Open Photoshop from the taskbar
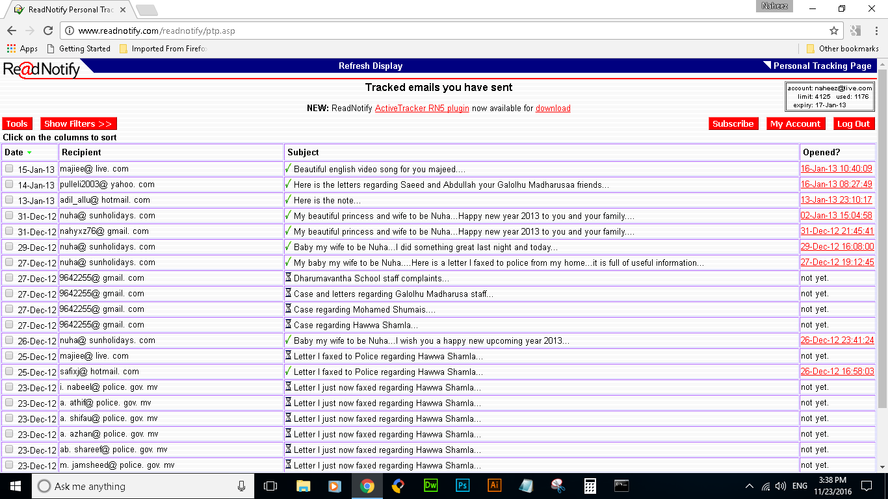The height and width of the screenshot is (499, 888). [462, 485]
